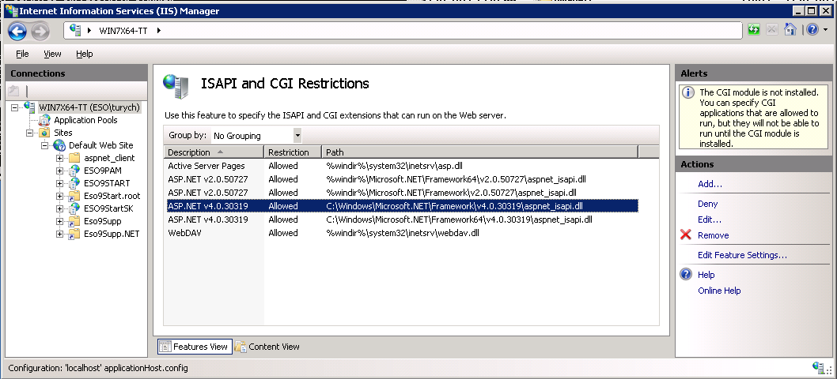The image size is (837, 379).
Task: Select the Application Pools tree label
Action: [x=85, y=120]
